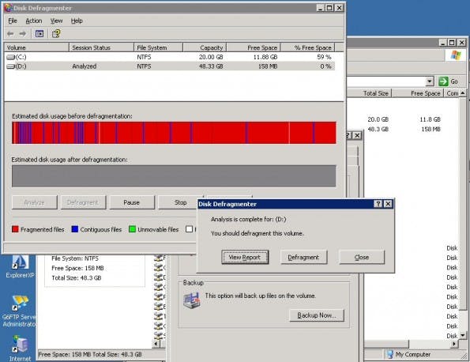Open the address bar dropdown arrow

click(430, 81)
